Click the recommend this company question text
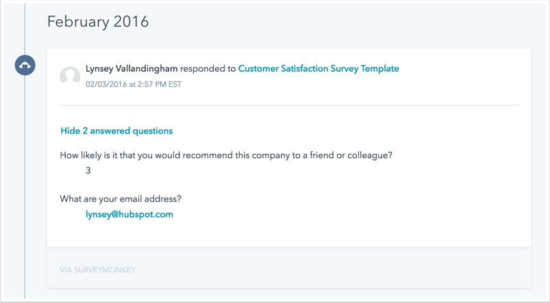The height and width of the screenshot is (303, 550). click(x=226, y=155)
